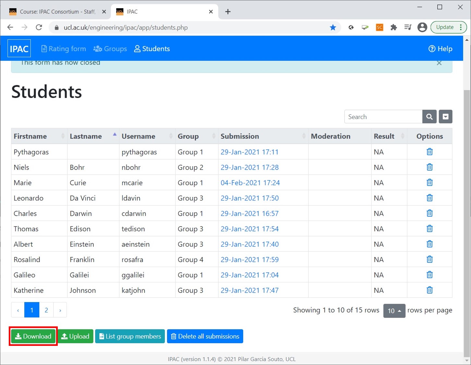Dismiss the 'form has now closed' alert

point(439,63)
